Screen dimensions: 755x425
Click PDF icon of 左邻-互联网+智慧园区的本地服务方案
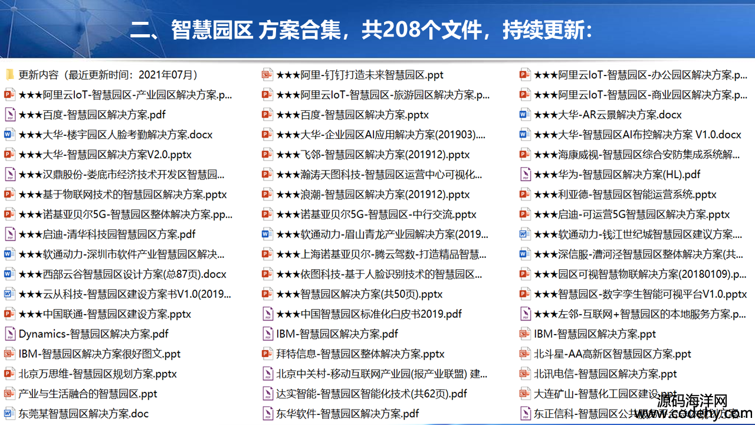point(525,314)
